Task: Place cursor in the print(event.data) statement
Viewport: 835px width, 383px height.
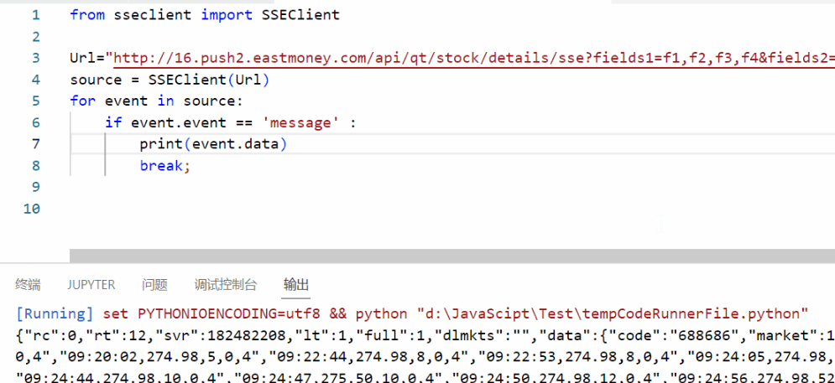Action: (x=213, y=144)
